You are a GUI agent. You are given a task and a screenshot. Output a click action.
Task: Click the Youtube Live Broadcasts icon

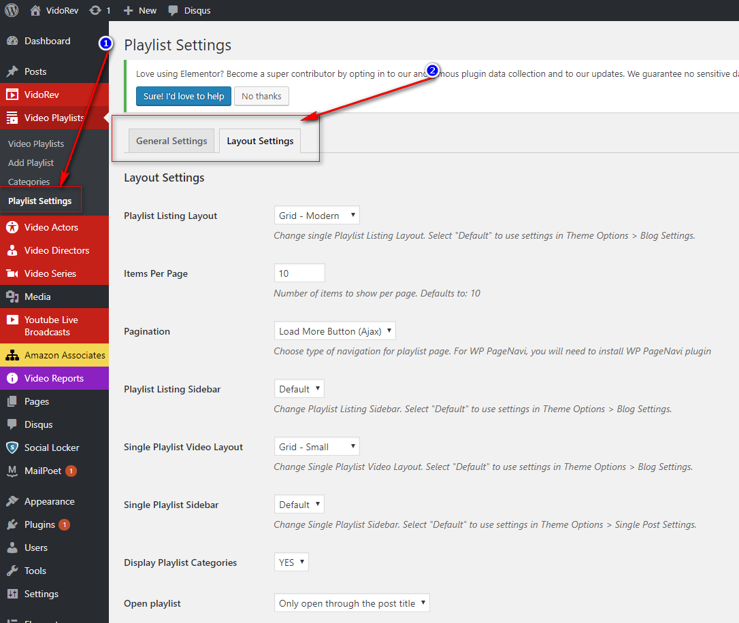tap(12, 320)
